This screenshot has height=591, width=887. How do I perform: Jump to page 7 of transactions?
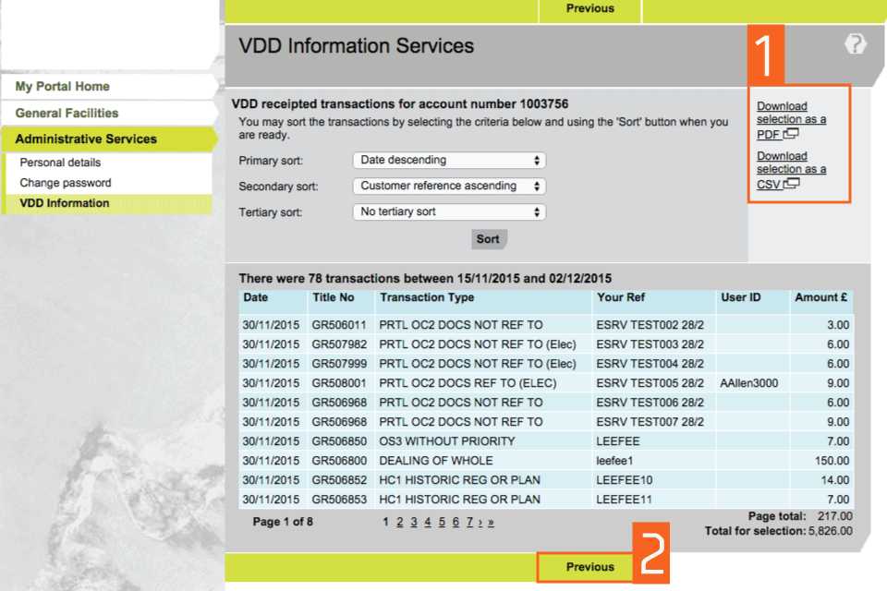(x=469, y=523)
